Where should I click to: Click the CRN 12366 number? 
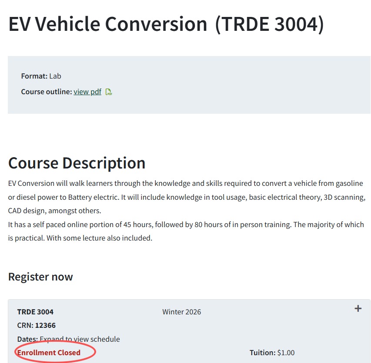45,325
